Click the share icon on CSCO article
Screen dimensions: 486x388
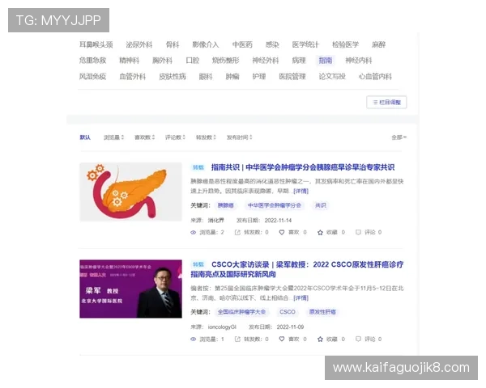point(237,339)
